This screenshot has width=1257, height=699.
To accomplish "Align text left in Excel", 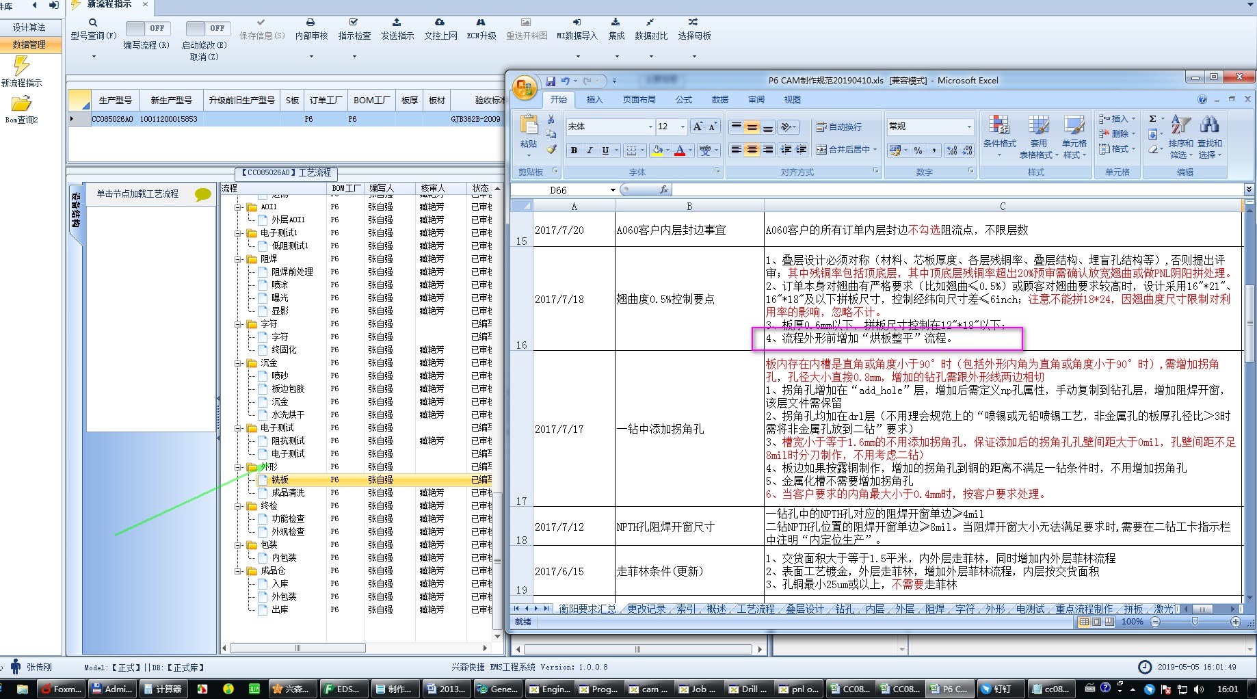I will [737, 150].
